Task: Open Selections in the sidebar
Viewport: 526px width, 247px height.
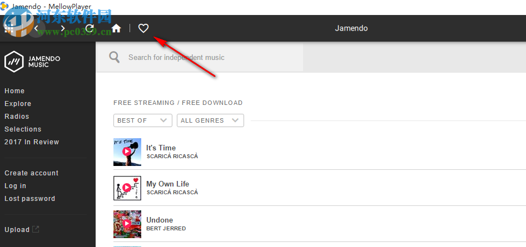Action: (x=23, y=129)
